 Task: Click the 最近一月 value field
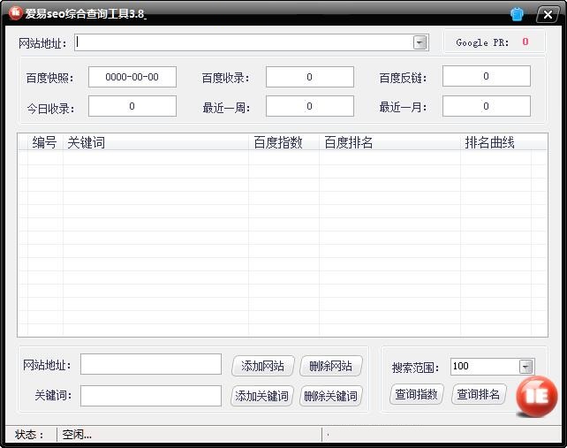[x=487, y=106]
